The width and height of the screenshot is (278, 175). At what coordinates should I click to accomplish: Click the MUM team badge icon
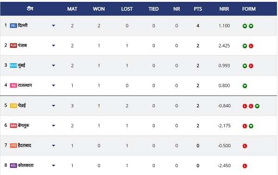click(13, 65)
